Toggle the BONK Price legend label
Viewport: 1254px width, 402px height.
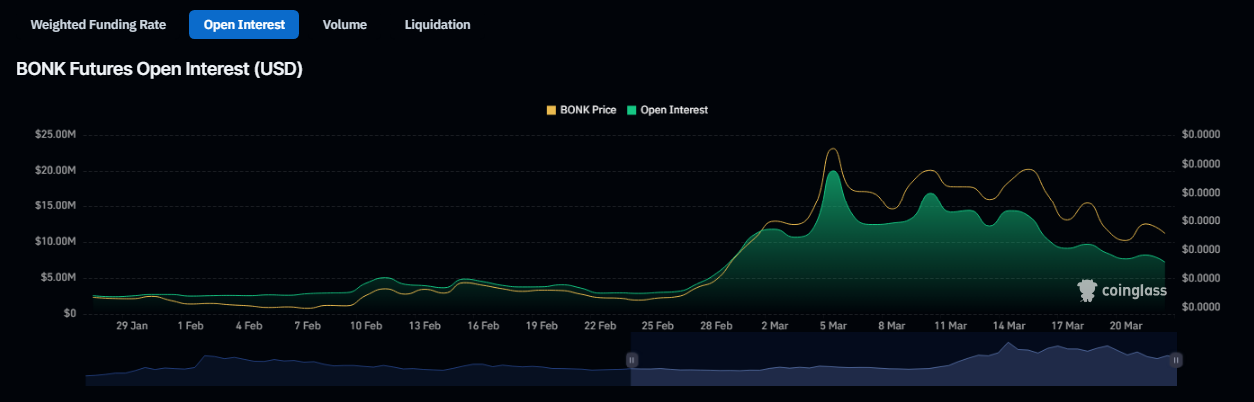click(x=588, y=110)
